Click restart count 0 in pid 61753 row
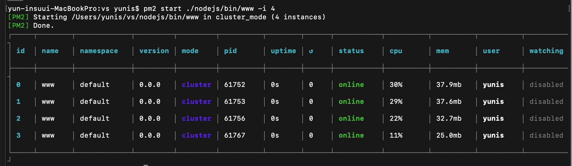The width and height of the screenshot is (572, 166). click(x=311, y=101)
